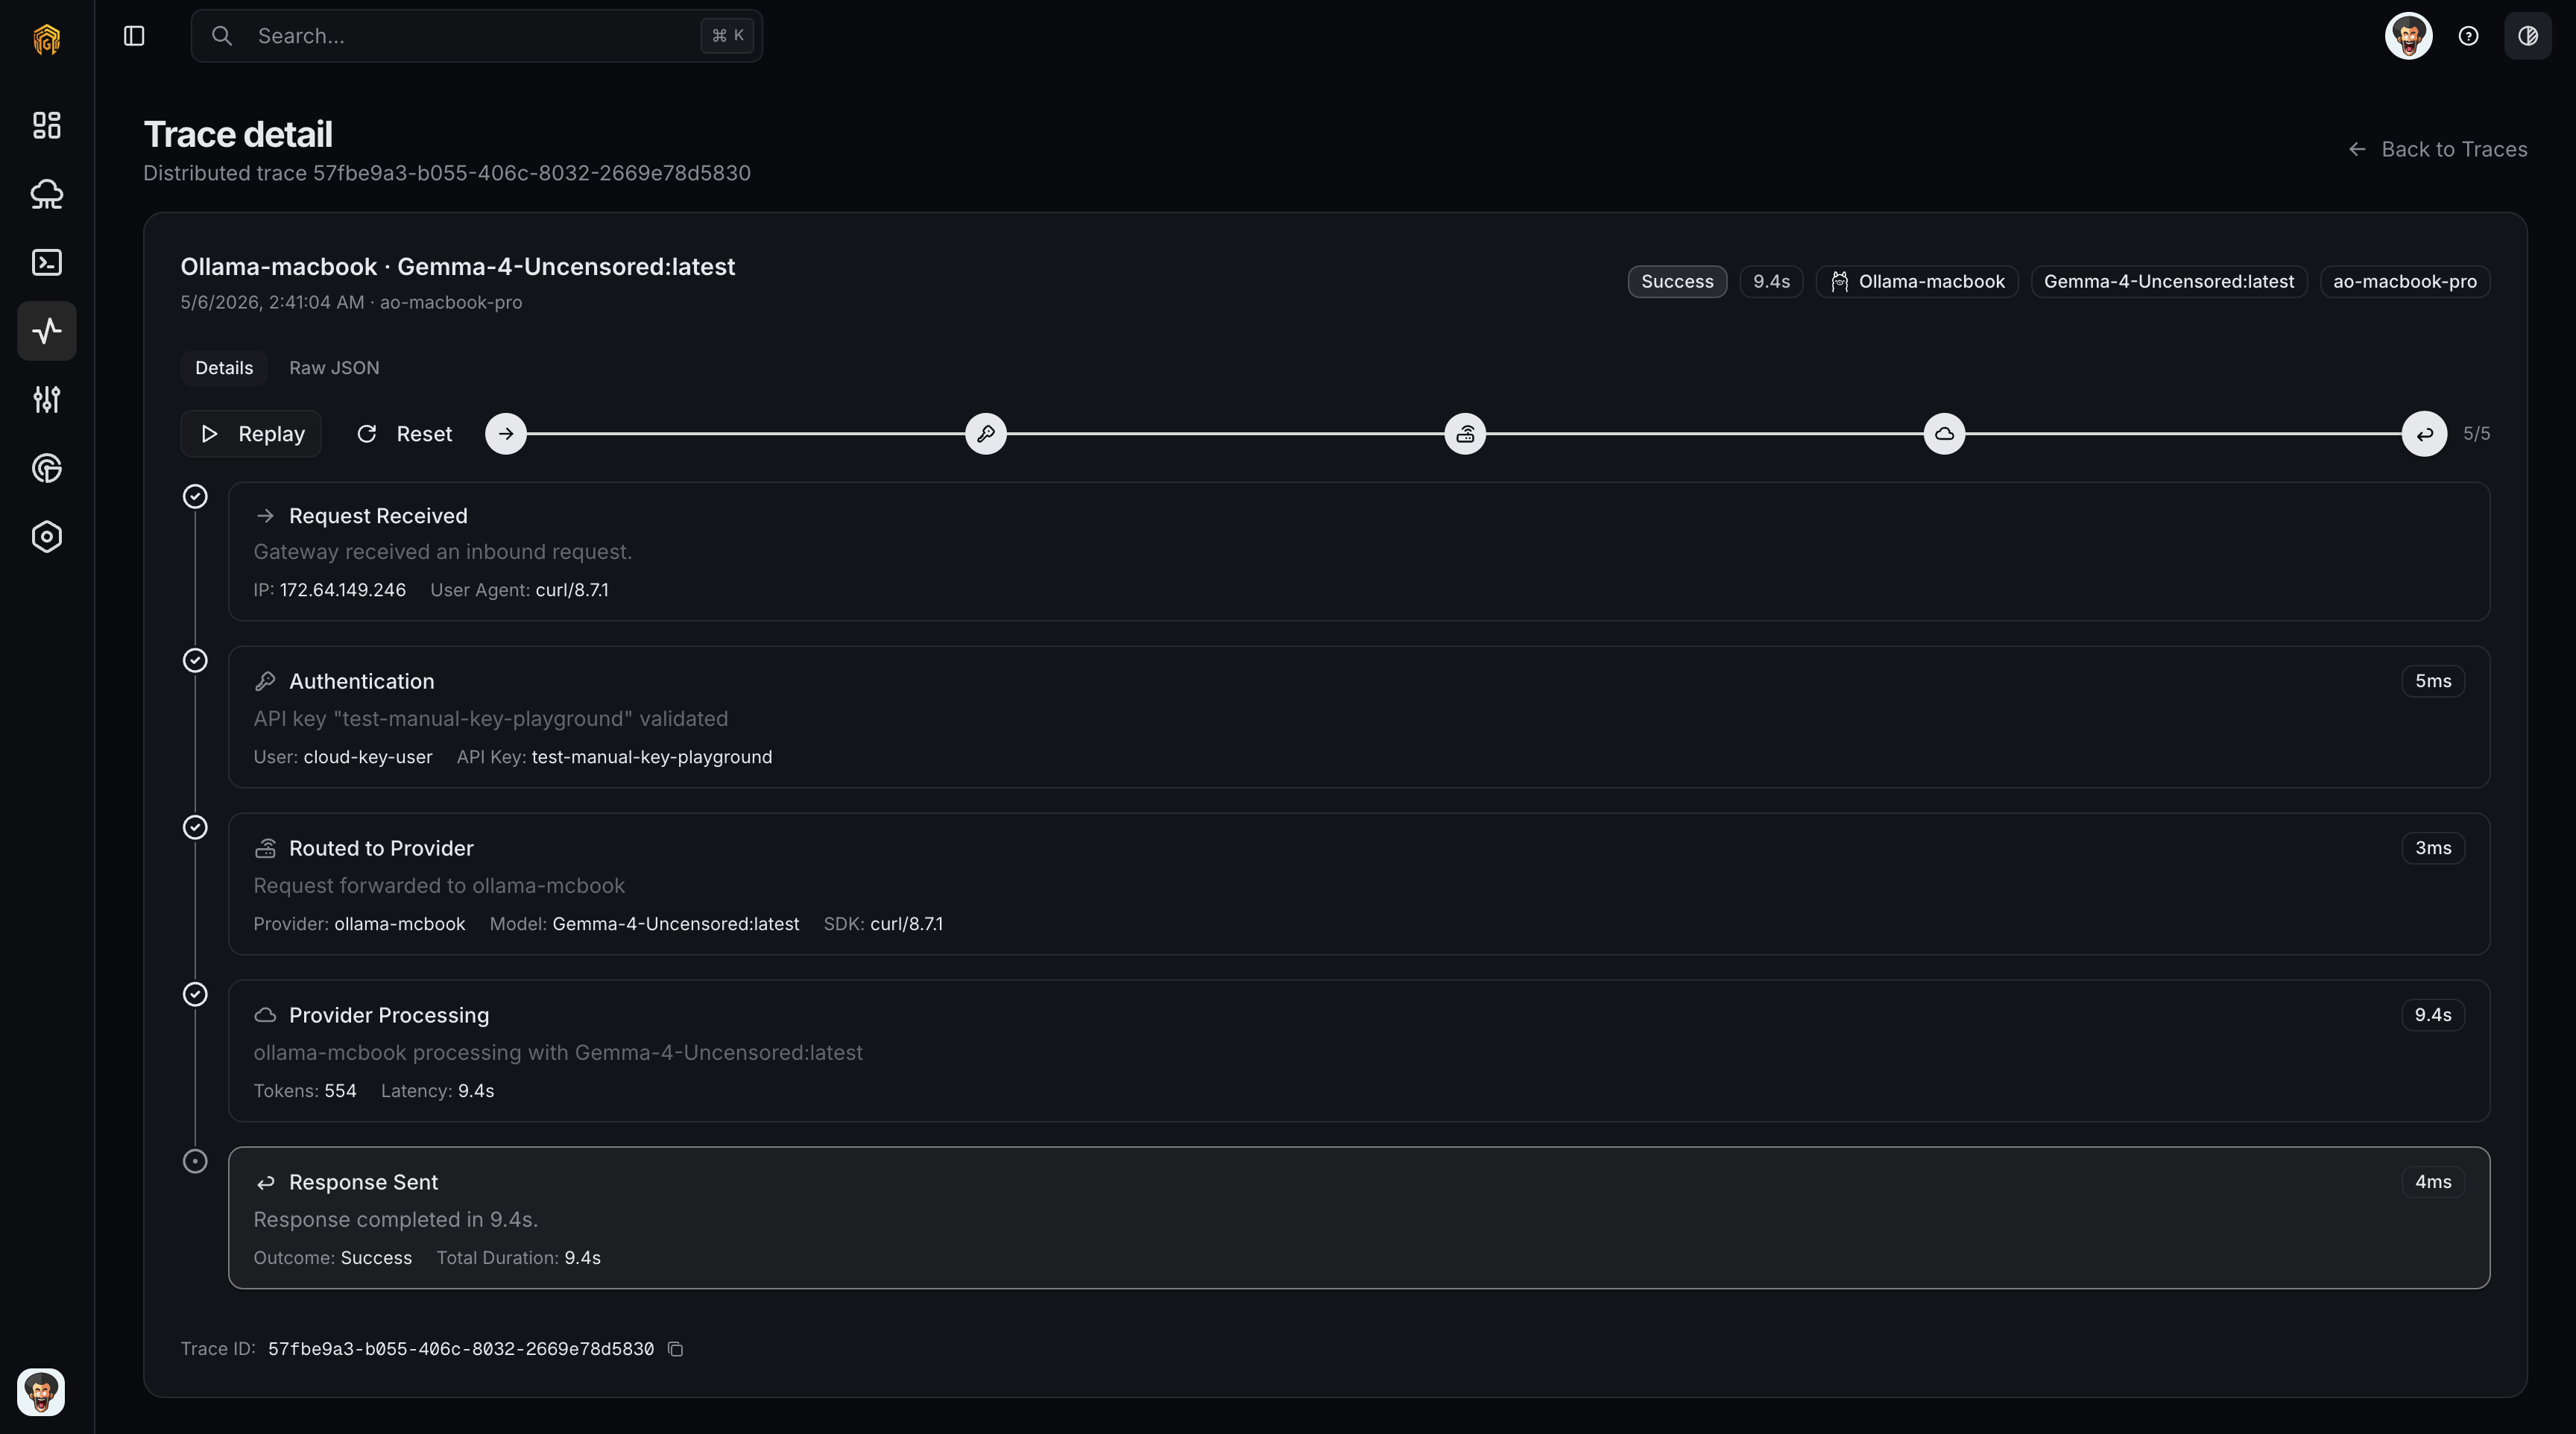Open the help question mark icon
Screen dimensions: 2576x1434
click(x=2468, y=36)
